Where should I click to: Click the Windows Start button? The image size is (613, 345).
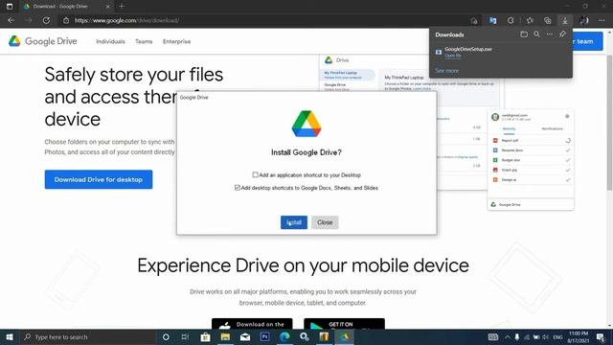[10, 337]
